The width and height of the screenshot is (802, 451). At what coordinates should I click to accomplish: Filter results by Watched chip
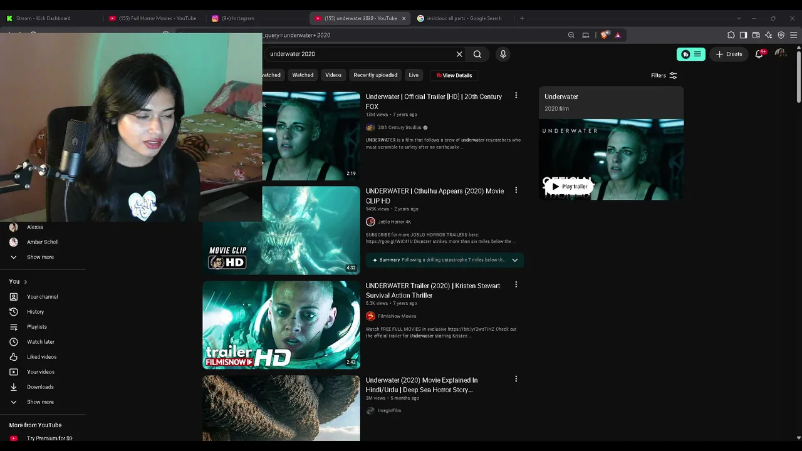coord(303,75)
